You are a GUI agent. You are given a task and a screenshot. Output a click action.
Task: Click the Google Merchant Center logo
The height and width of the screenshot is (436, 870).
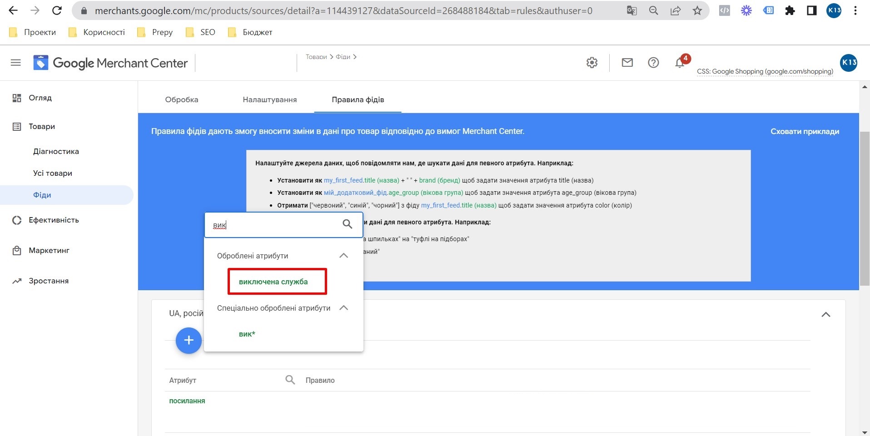click(x=110, y=63)
